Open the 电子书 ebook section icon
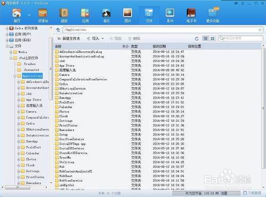The height and width of the screenshot is (197, 266). pyautogui.click(x=191, y=15)
